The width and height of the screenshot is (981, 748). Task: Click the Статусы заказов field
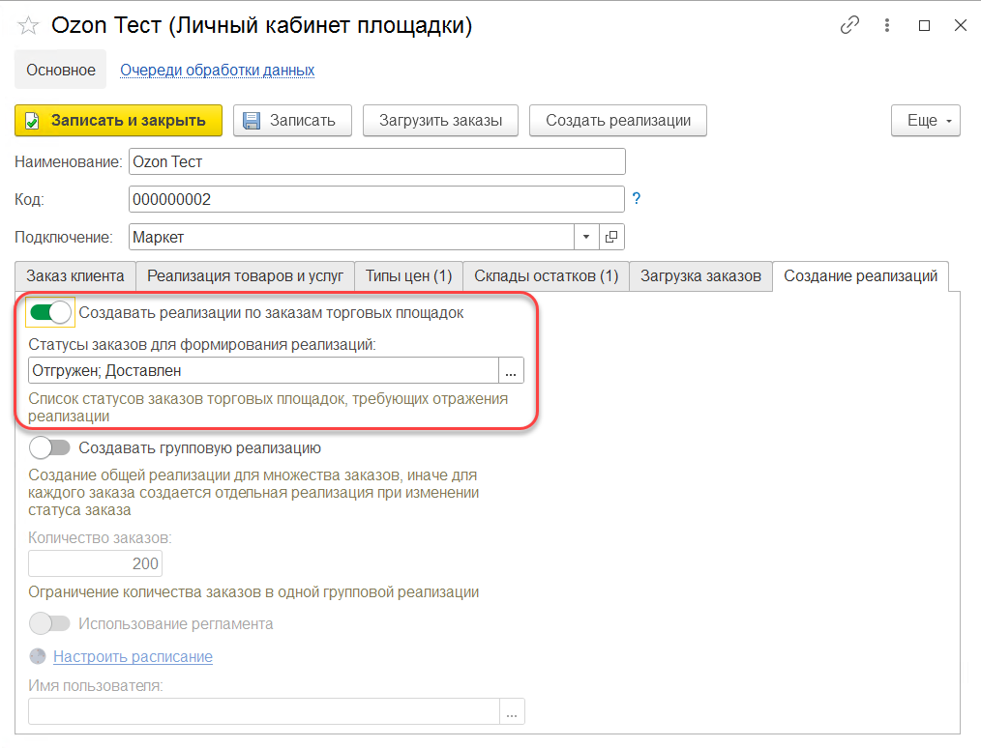pos(263,370)
